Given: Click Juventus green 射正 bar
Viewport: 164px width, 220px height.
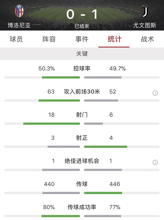Looking at the screenshot, I should tap(106, 147).
